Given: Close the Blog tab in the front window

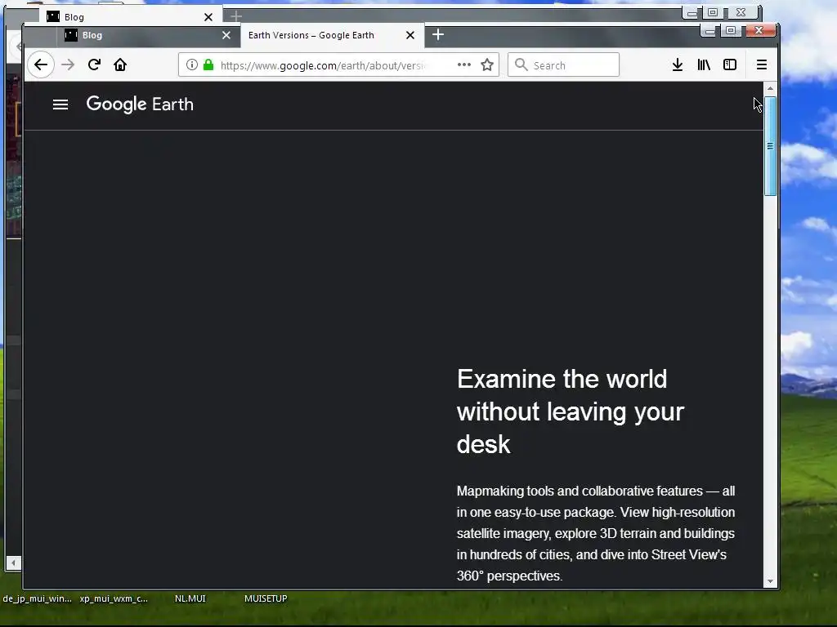Looking at the screenshot, I should pos(226,35).
